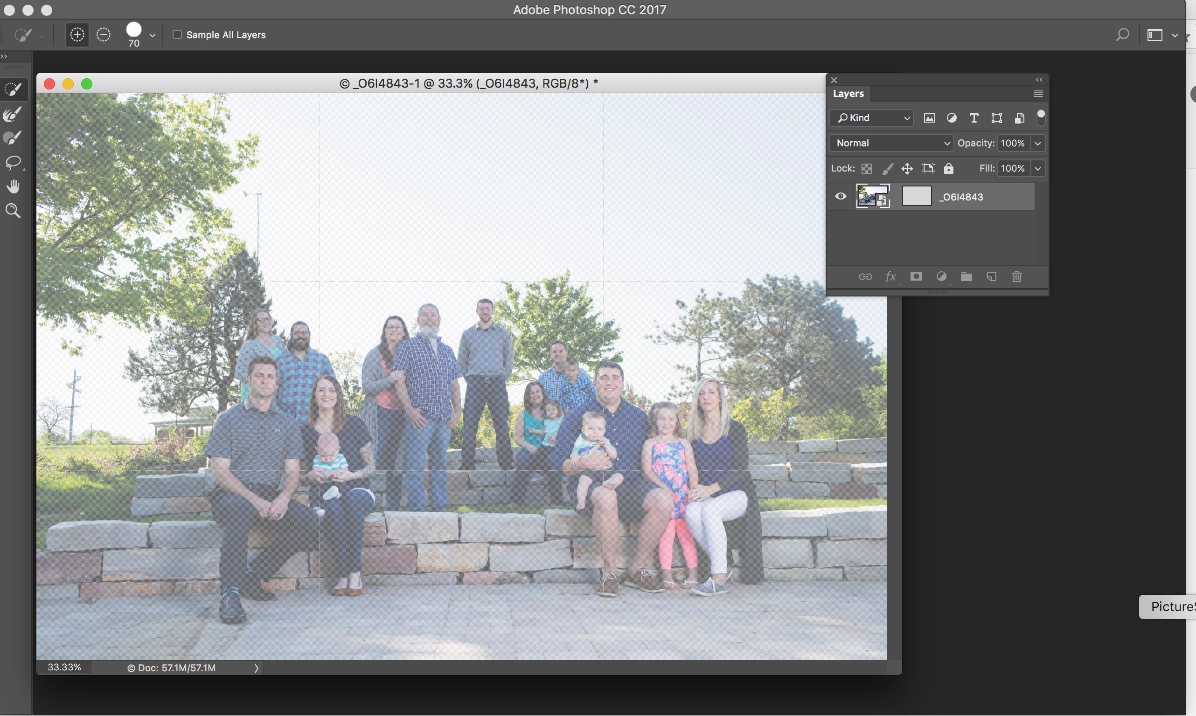
Task: Enable Sample All Layers checkbox
Action: [x=177, y=35]
